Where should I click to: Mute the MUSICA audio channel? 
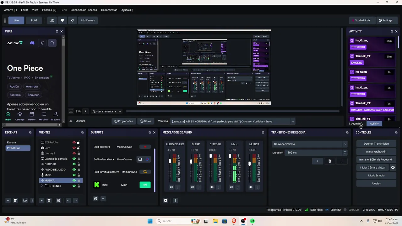[x=251, y=187]
